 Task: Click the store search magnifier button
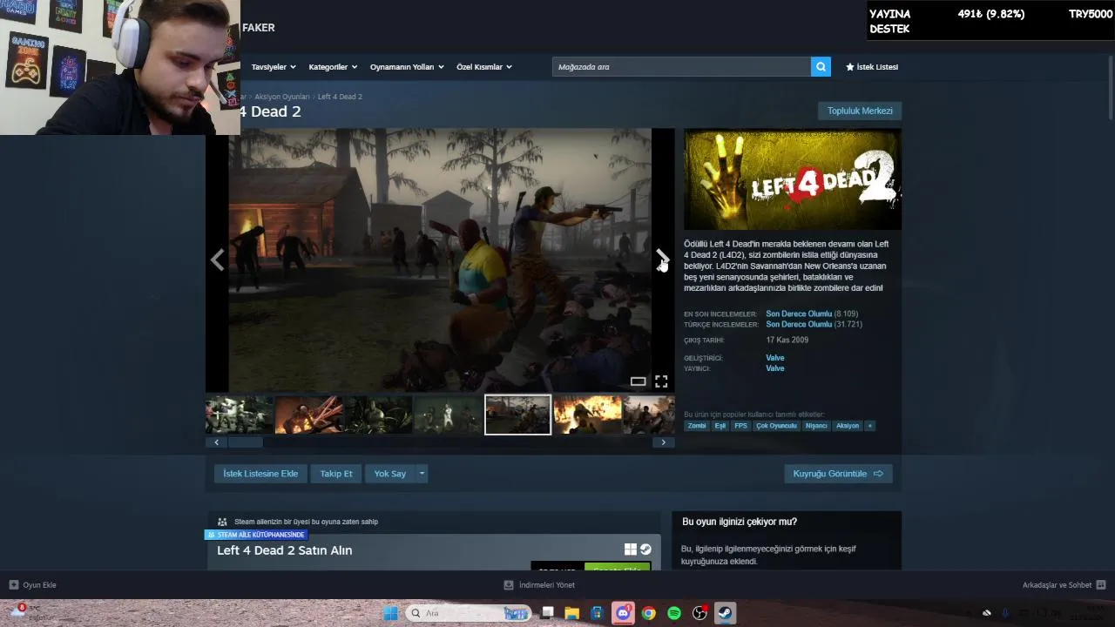tap(821, 67)
